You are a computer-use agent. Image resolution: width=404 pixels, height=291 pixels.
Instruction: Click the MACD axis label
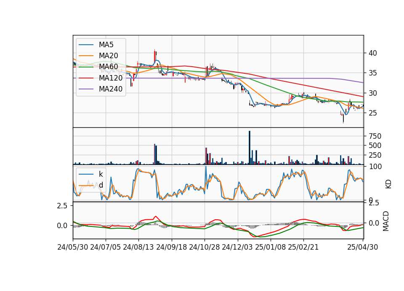[x=386, y=221]
